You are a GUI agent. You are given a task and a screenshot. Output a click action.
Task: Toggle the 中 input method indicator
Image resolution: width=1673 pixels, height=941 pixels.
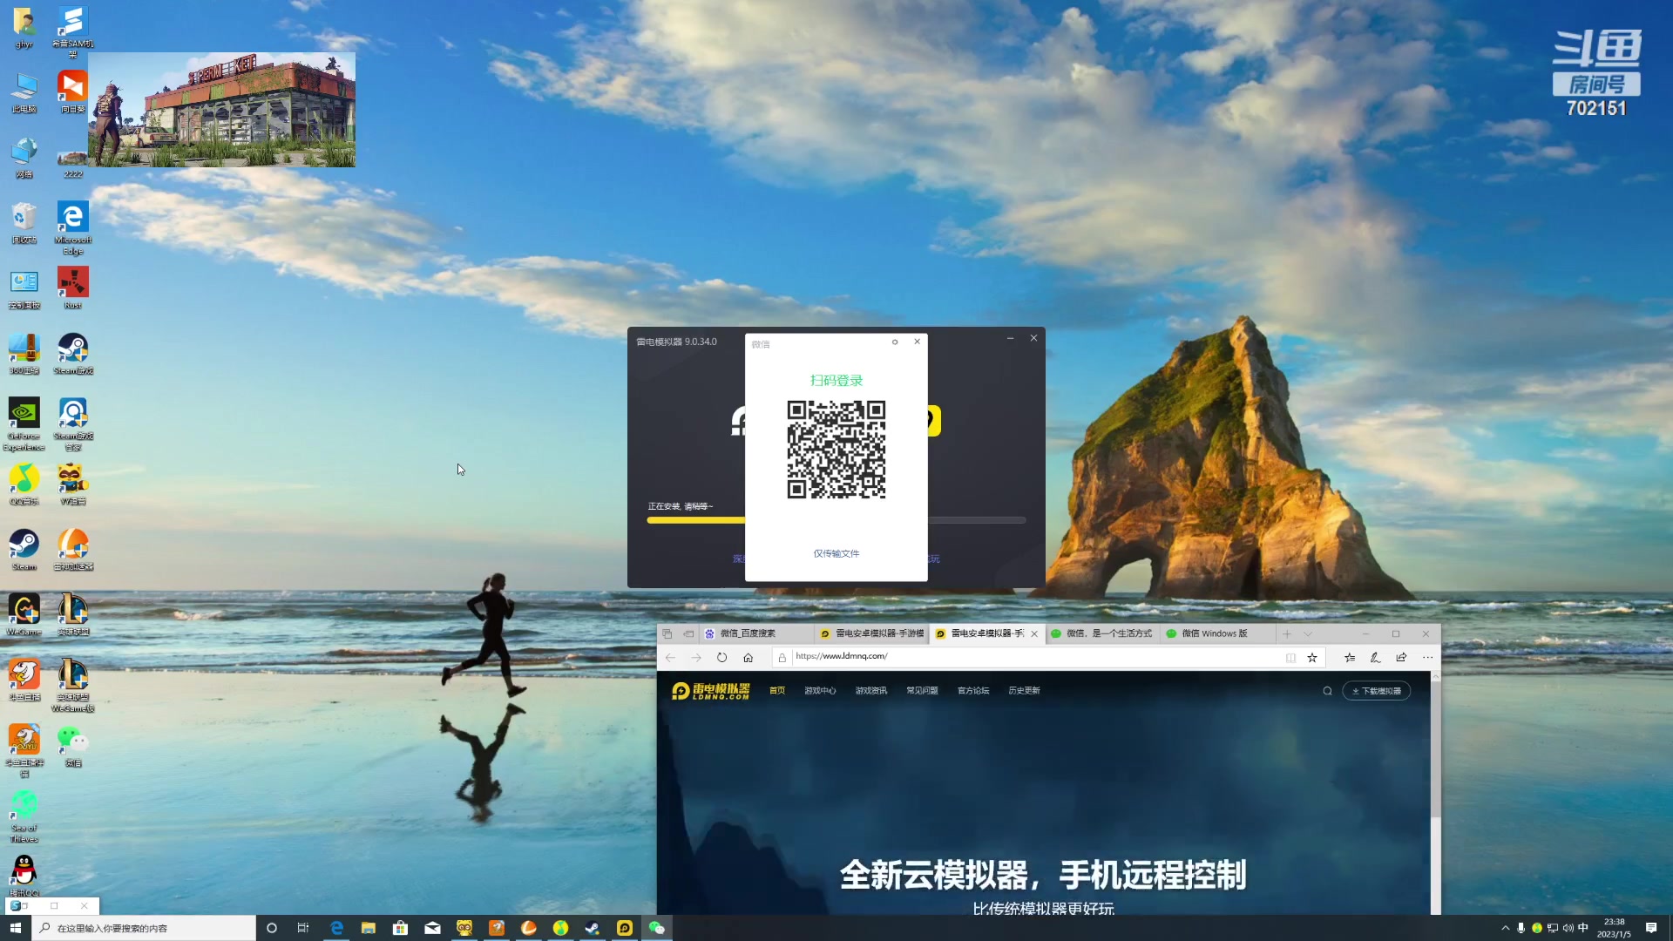pos(1583,928)
